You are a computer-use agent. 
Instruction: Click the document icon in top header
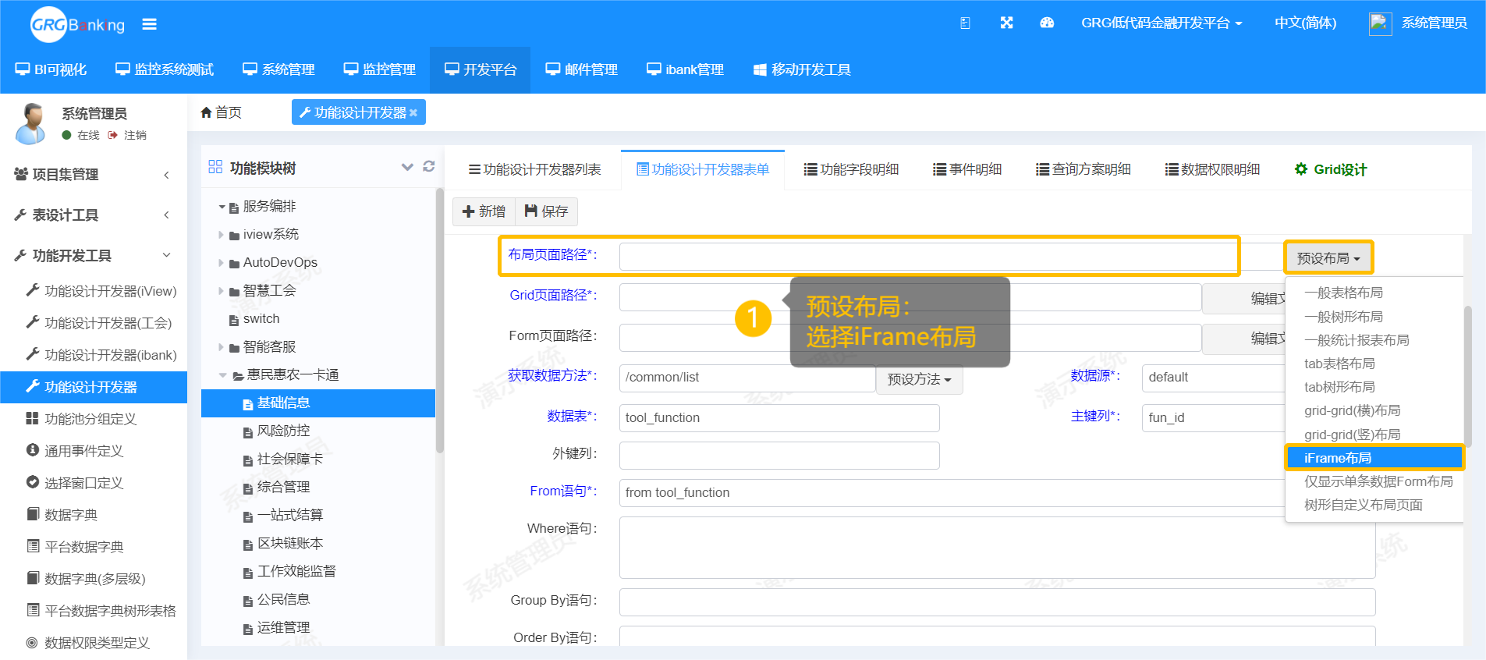point(965,23)
